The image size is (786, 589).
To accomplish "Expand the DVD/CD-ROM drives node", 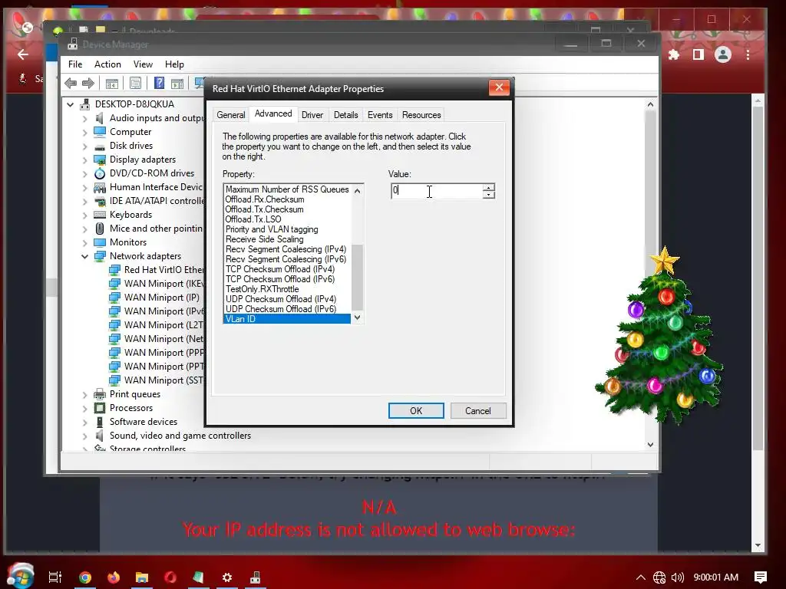I will 84,174.
